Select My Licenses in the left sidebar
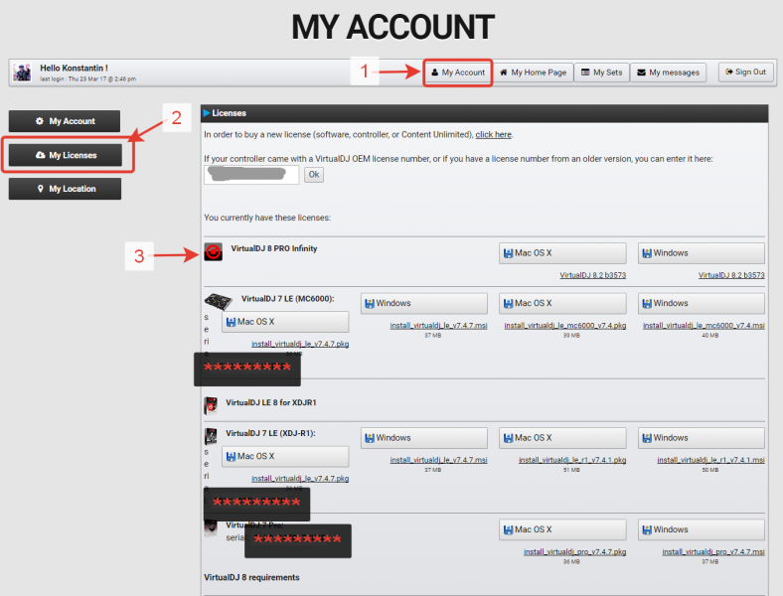The height and width of the screenshot is (596, 783). click(65, 155)
